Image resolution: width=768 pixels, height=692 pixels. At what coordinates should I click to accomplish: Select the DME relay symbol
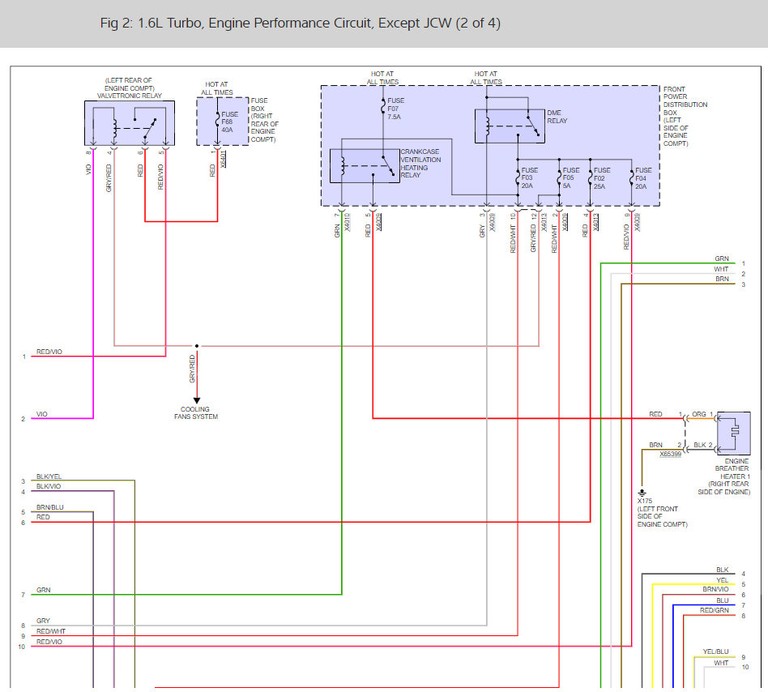point(510,126)
